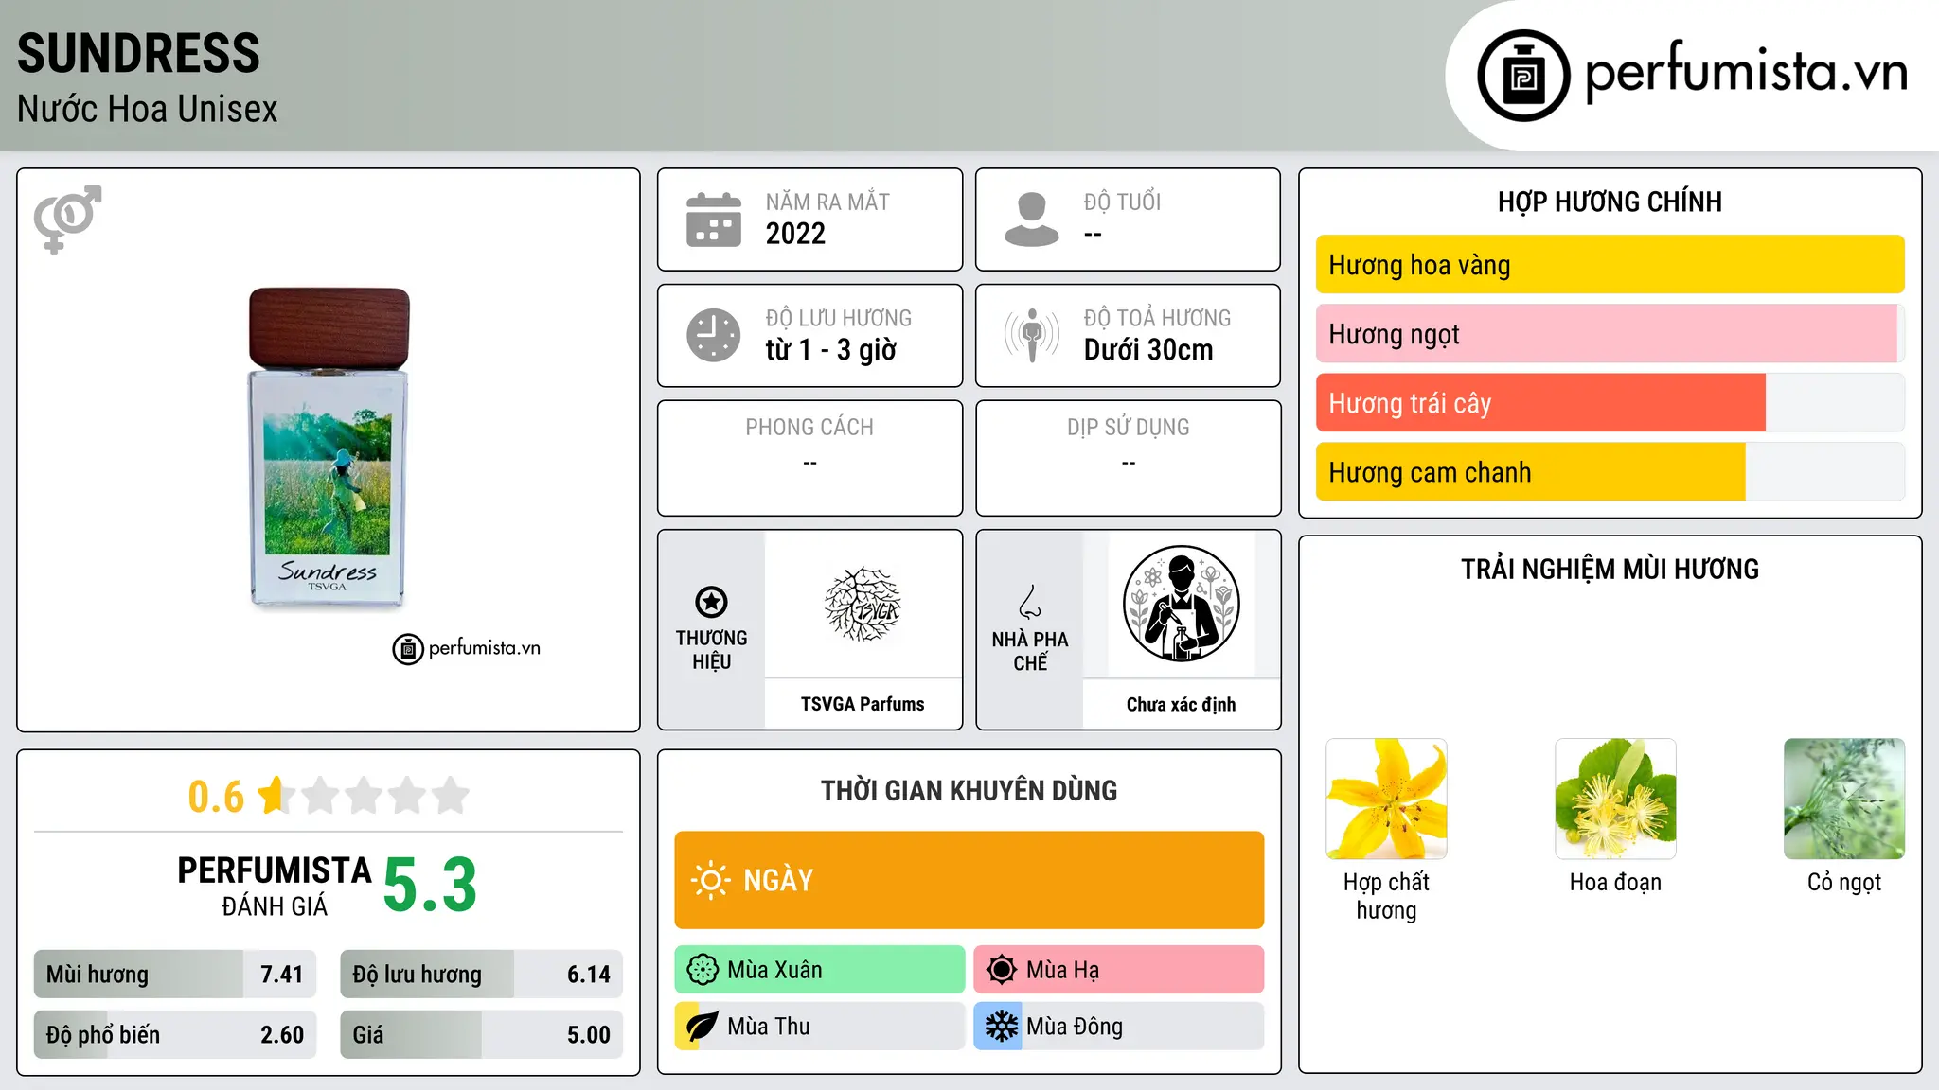
Task: Click the 'Dưới 30cm' sillage value
Action: (1148, 350)
